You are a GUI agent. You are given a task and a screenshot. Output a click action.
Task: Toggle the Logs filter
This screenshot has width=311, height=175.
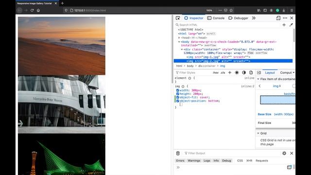click(x=207, y=161)
